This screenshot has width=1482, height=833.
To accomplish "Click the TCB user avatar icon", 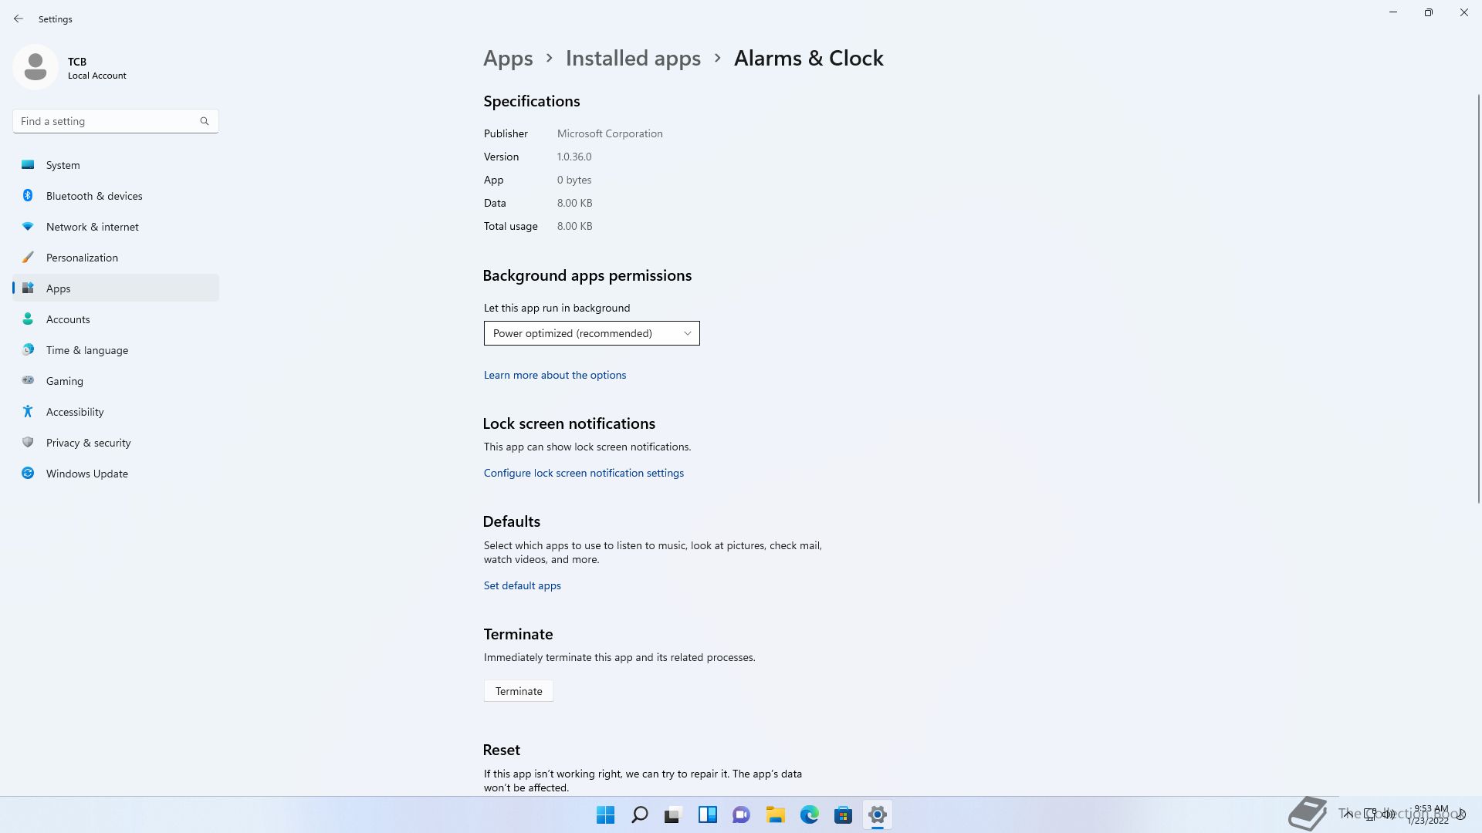I will tap(35, 67).
